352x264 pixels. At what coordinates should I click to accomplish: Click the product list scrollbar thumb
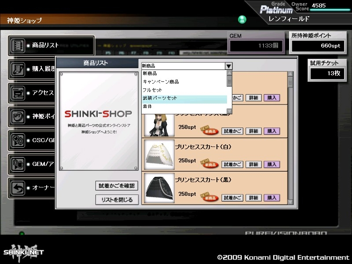click(290, 82)
